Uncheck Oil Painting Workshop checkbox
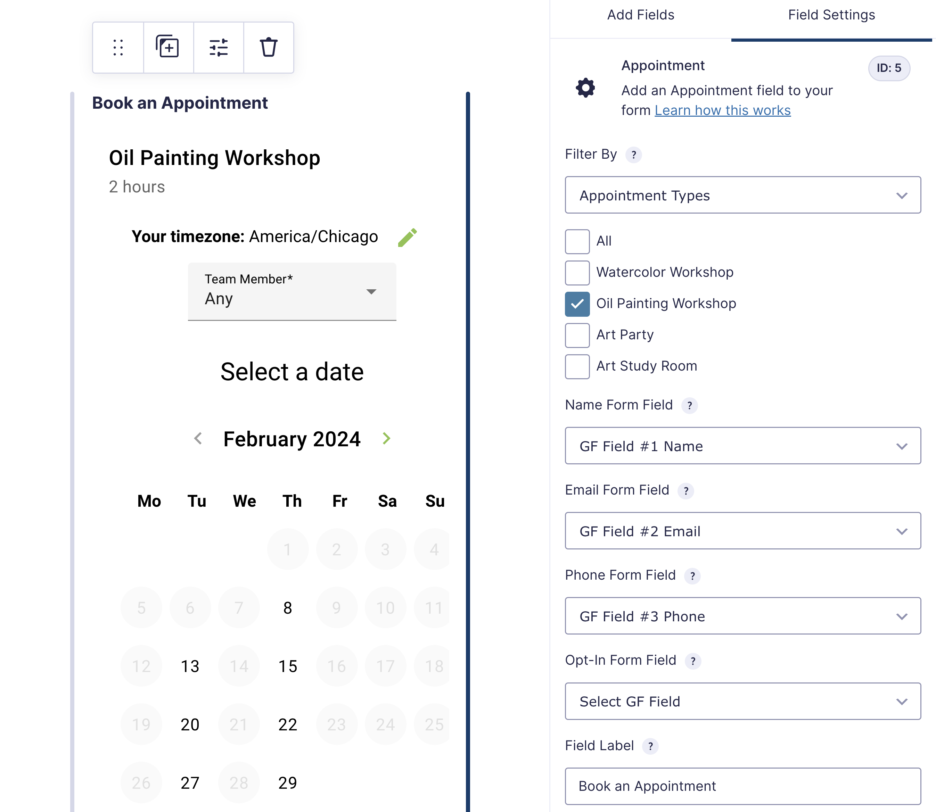The width and height of the screenshot is (936, 812). coord(577,304)
